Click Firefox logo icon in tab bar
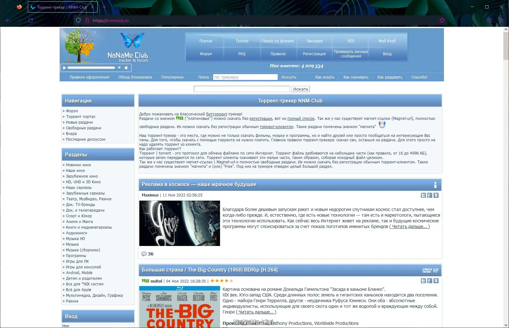The image size is (509, 328). pos(19,7)
